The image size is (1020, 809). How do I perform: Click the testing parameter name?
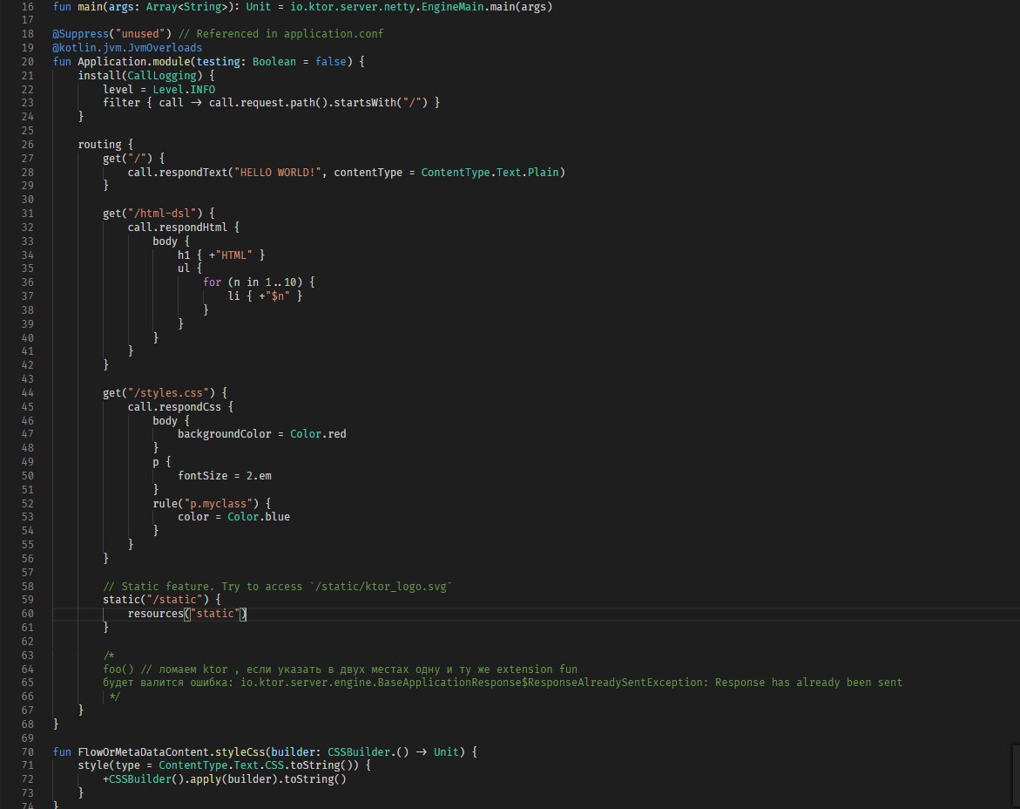click(219, 62)
